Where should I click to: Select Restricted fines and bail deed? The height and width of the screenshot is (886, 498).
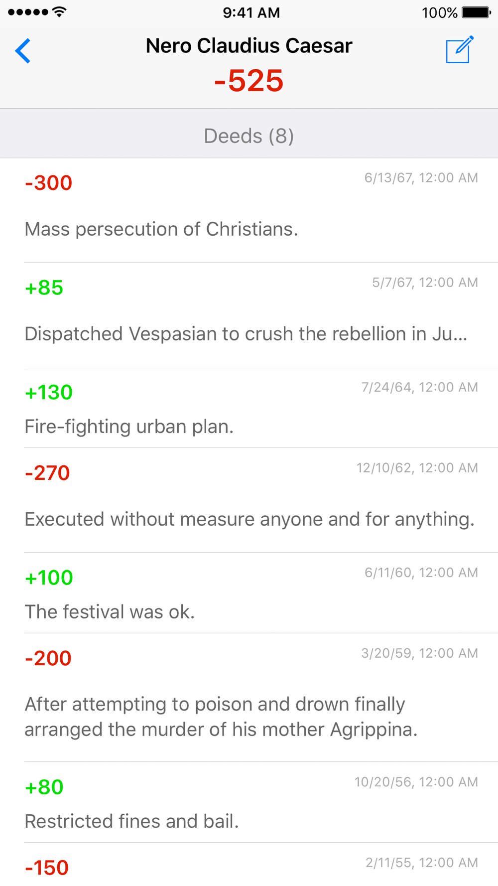249,802
